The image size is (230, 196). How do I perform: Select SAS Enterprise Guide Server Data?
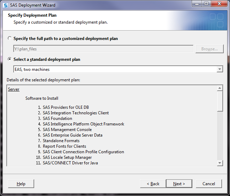pos(72,135)
